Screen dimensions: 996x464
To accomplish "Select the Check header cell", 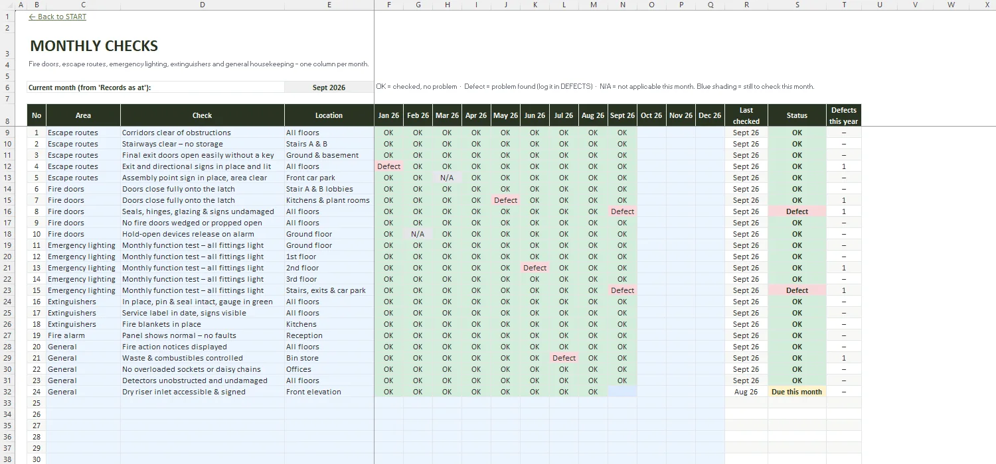I will click(x=203, y=115).
